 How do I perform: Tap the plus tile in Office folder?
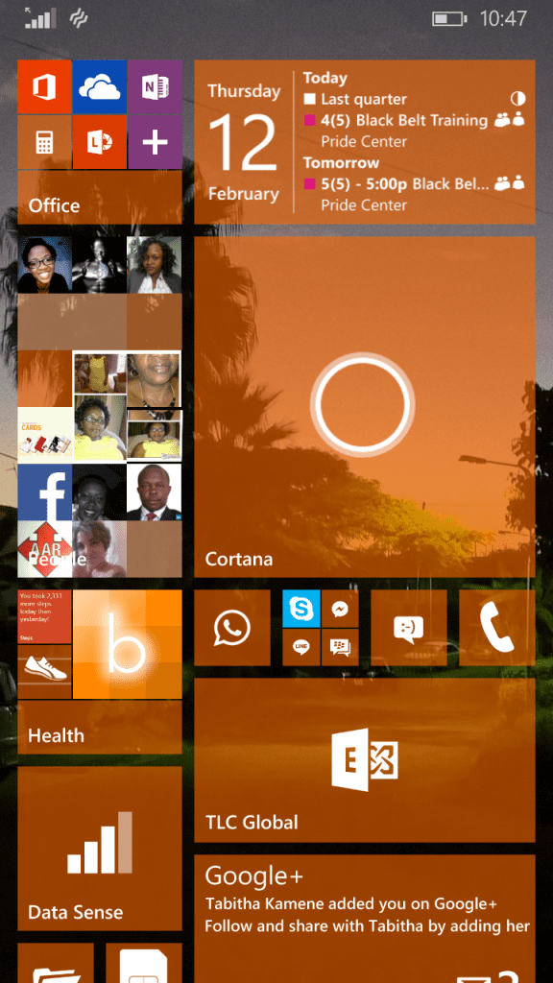(155, 142)
